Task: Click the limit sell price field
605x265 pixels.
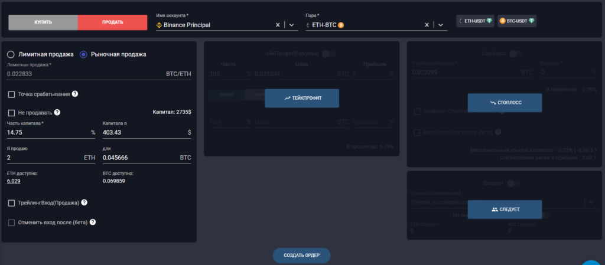Action: (x=99, y=74)
